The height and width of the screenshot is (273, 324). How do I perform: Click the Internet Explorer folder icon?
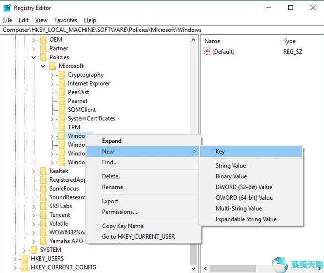[x=62, y=83]
